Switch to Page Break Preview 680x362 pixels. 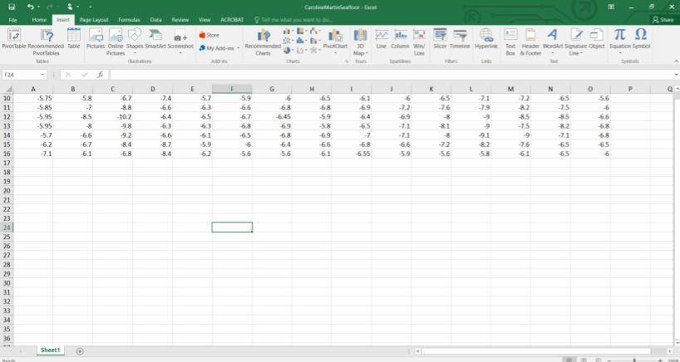(598, 360)
